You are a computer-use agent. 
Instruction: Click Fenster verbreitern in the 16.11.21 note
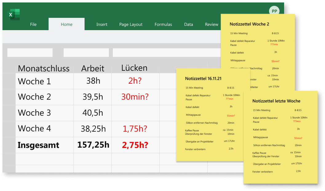click(195, 149)
